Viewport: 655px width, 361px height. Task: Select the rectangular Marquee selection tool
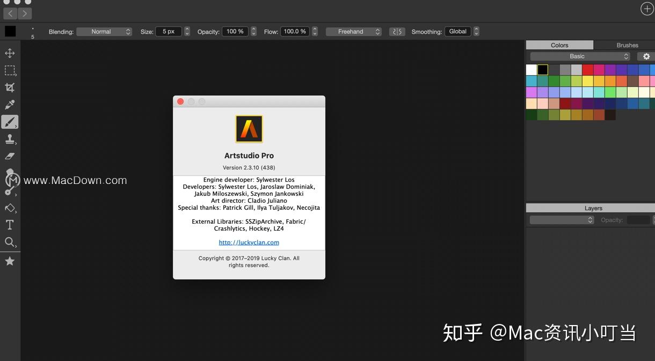click(10, 70)
